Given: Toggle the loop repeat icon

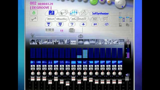Looking at the screenshot, I should coord(107,24).
